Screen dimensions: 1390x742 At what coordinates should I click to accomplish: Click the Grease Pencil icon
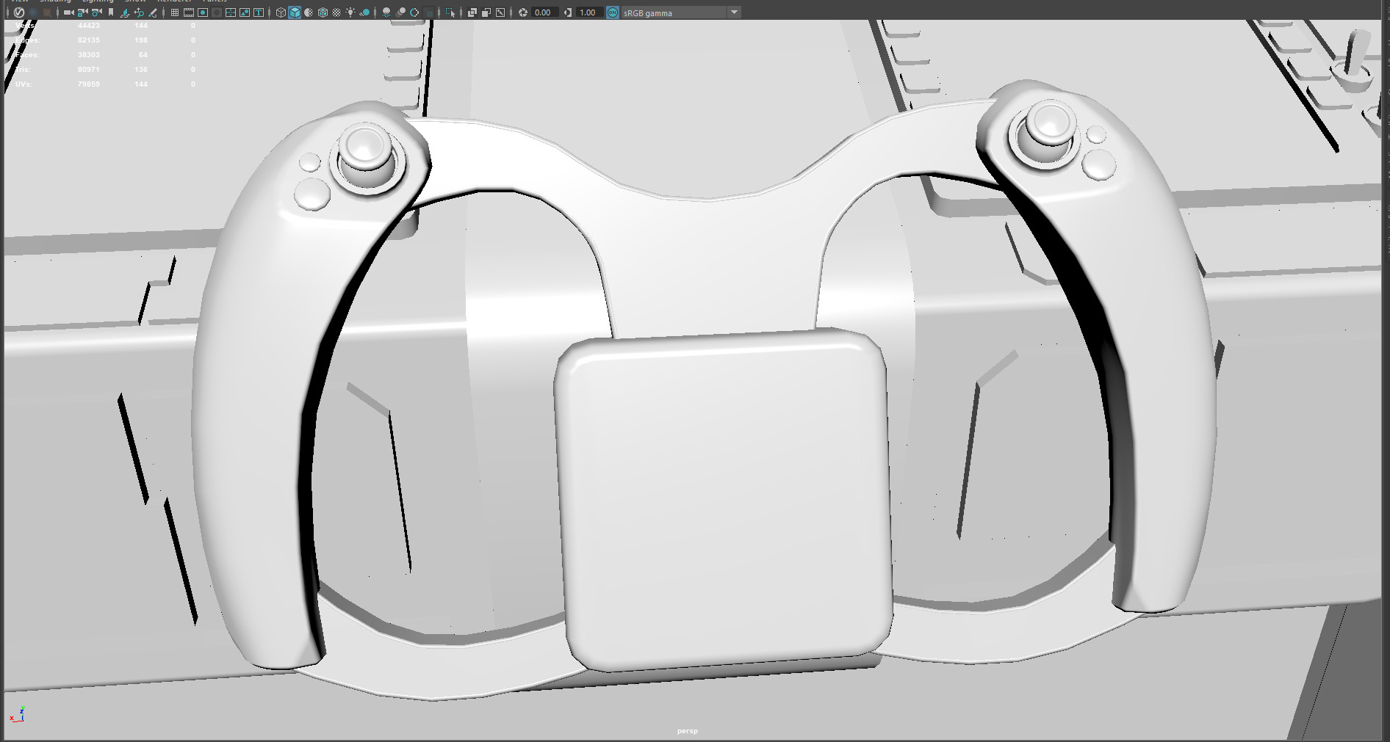(x=153, y=12)
